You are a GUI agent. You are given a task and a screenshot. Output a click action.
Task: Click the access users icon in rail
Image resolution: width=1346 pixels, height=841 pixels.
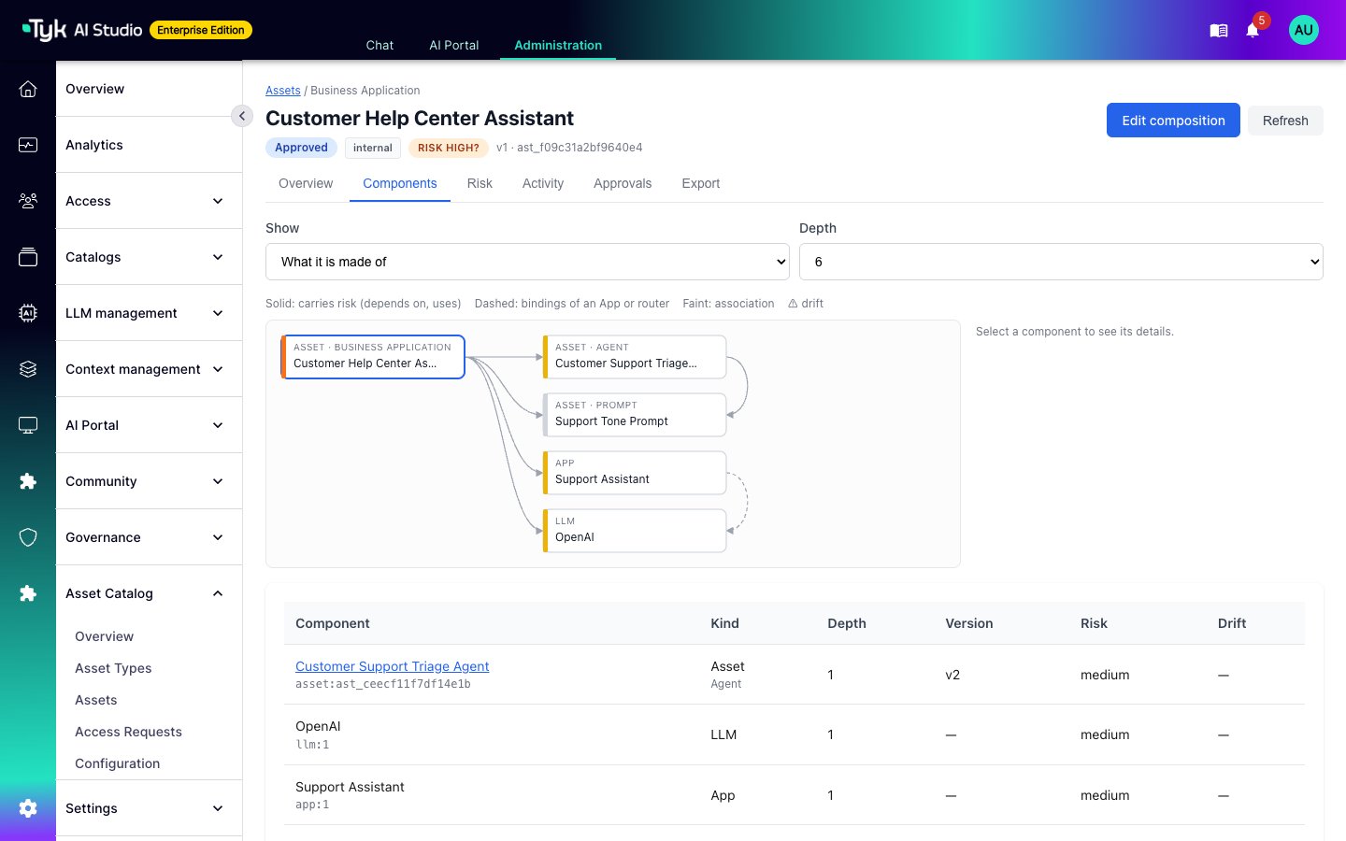(x=28, y=201)
